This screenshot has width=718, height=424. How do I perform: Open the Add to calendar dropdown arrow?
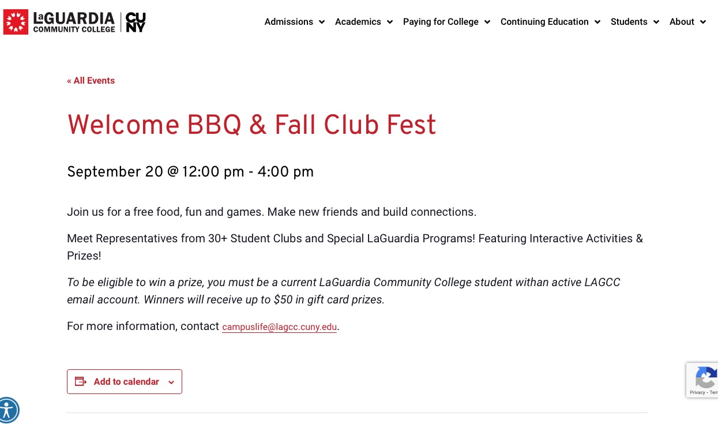click(171, 382)
